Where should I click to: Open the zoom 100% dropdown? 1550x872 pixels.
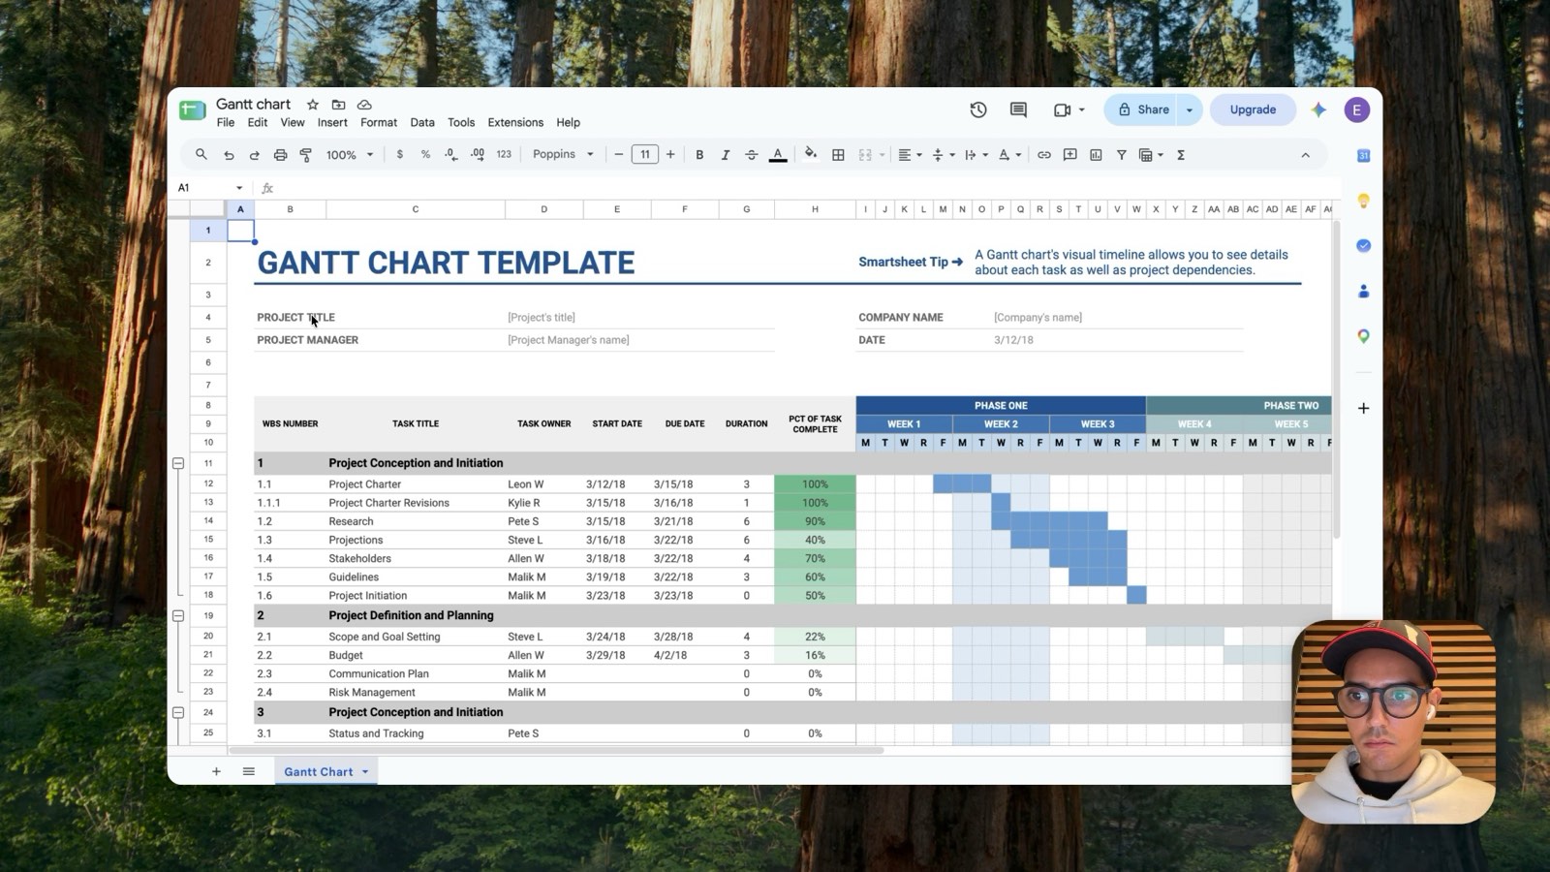[x=350, y=155]
